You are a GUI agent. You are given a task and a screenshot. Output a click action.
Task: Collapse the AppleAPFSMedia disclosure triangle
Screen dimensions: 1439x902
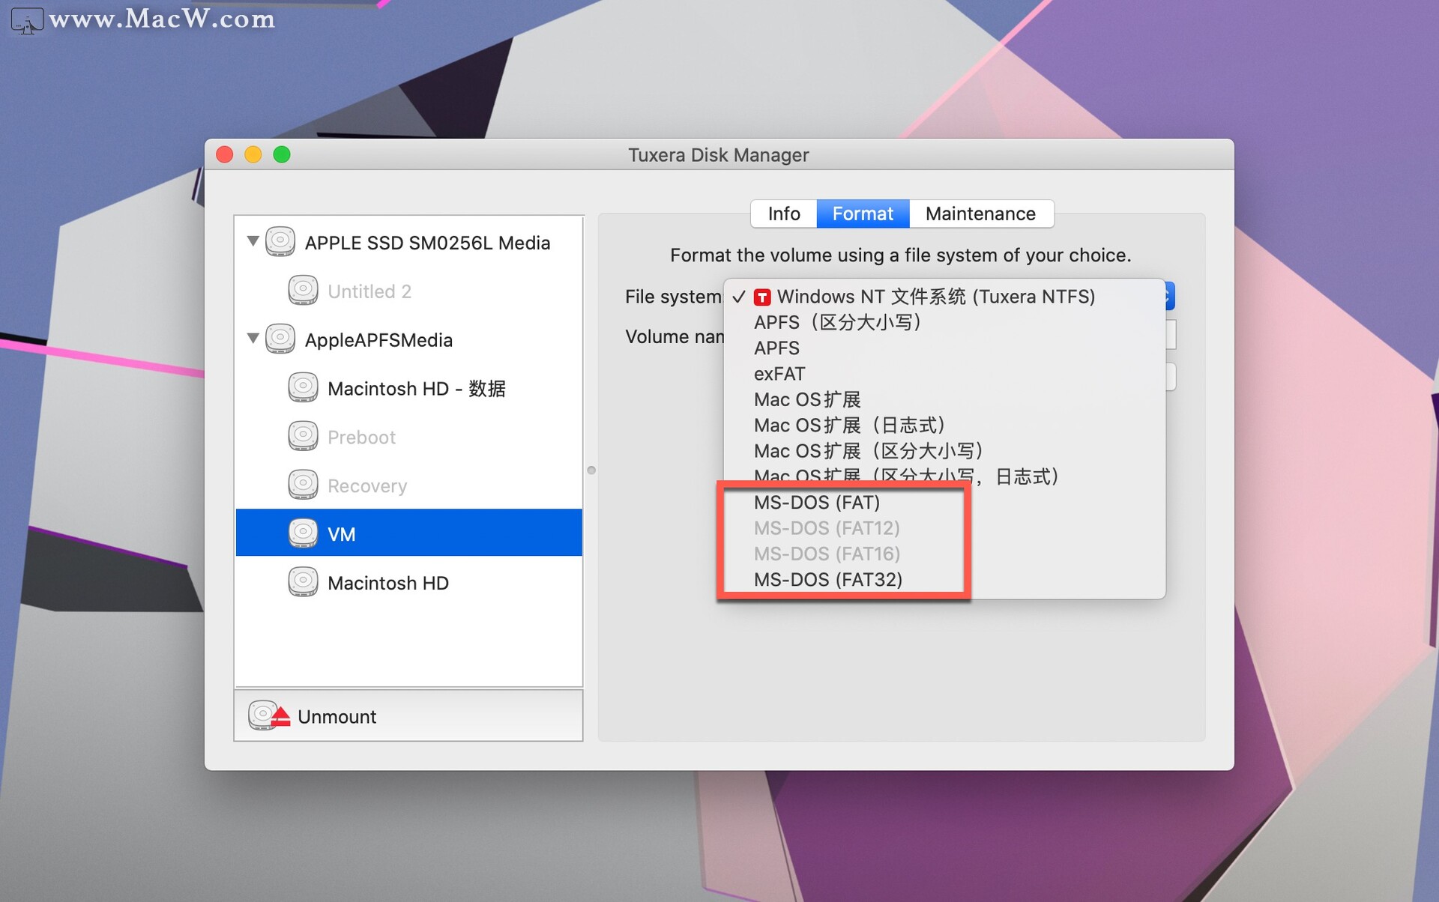click(253, 339)
